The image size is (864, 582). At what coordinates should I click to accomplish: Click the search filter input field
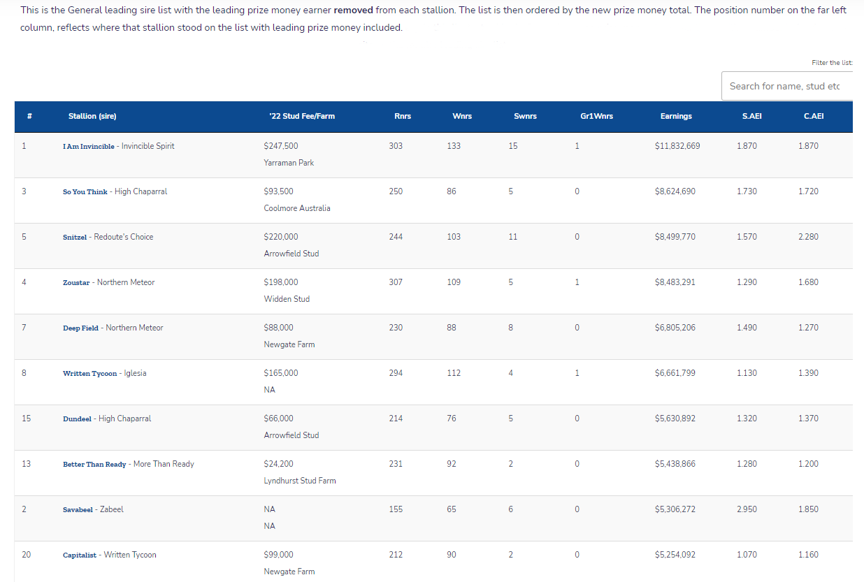pyautogui.click(x=786, y=86)
